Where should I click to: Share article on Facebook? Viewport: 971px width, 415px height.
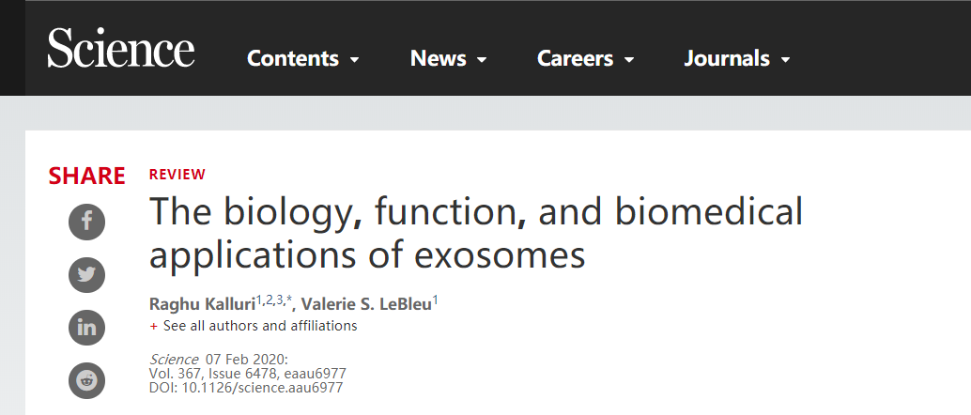(x=87, y=222)
